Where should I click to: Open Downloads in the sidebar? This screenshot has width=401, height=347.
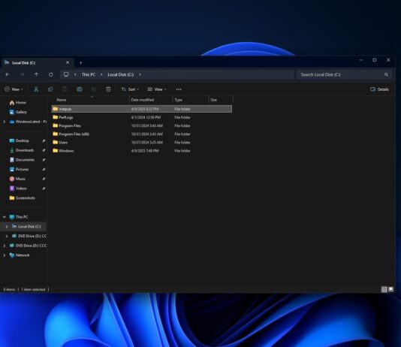(22, 150)
